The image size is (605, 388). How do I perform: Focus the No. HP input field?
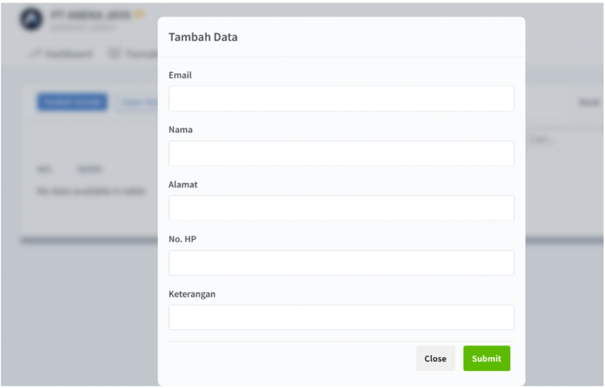[341, 263]
